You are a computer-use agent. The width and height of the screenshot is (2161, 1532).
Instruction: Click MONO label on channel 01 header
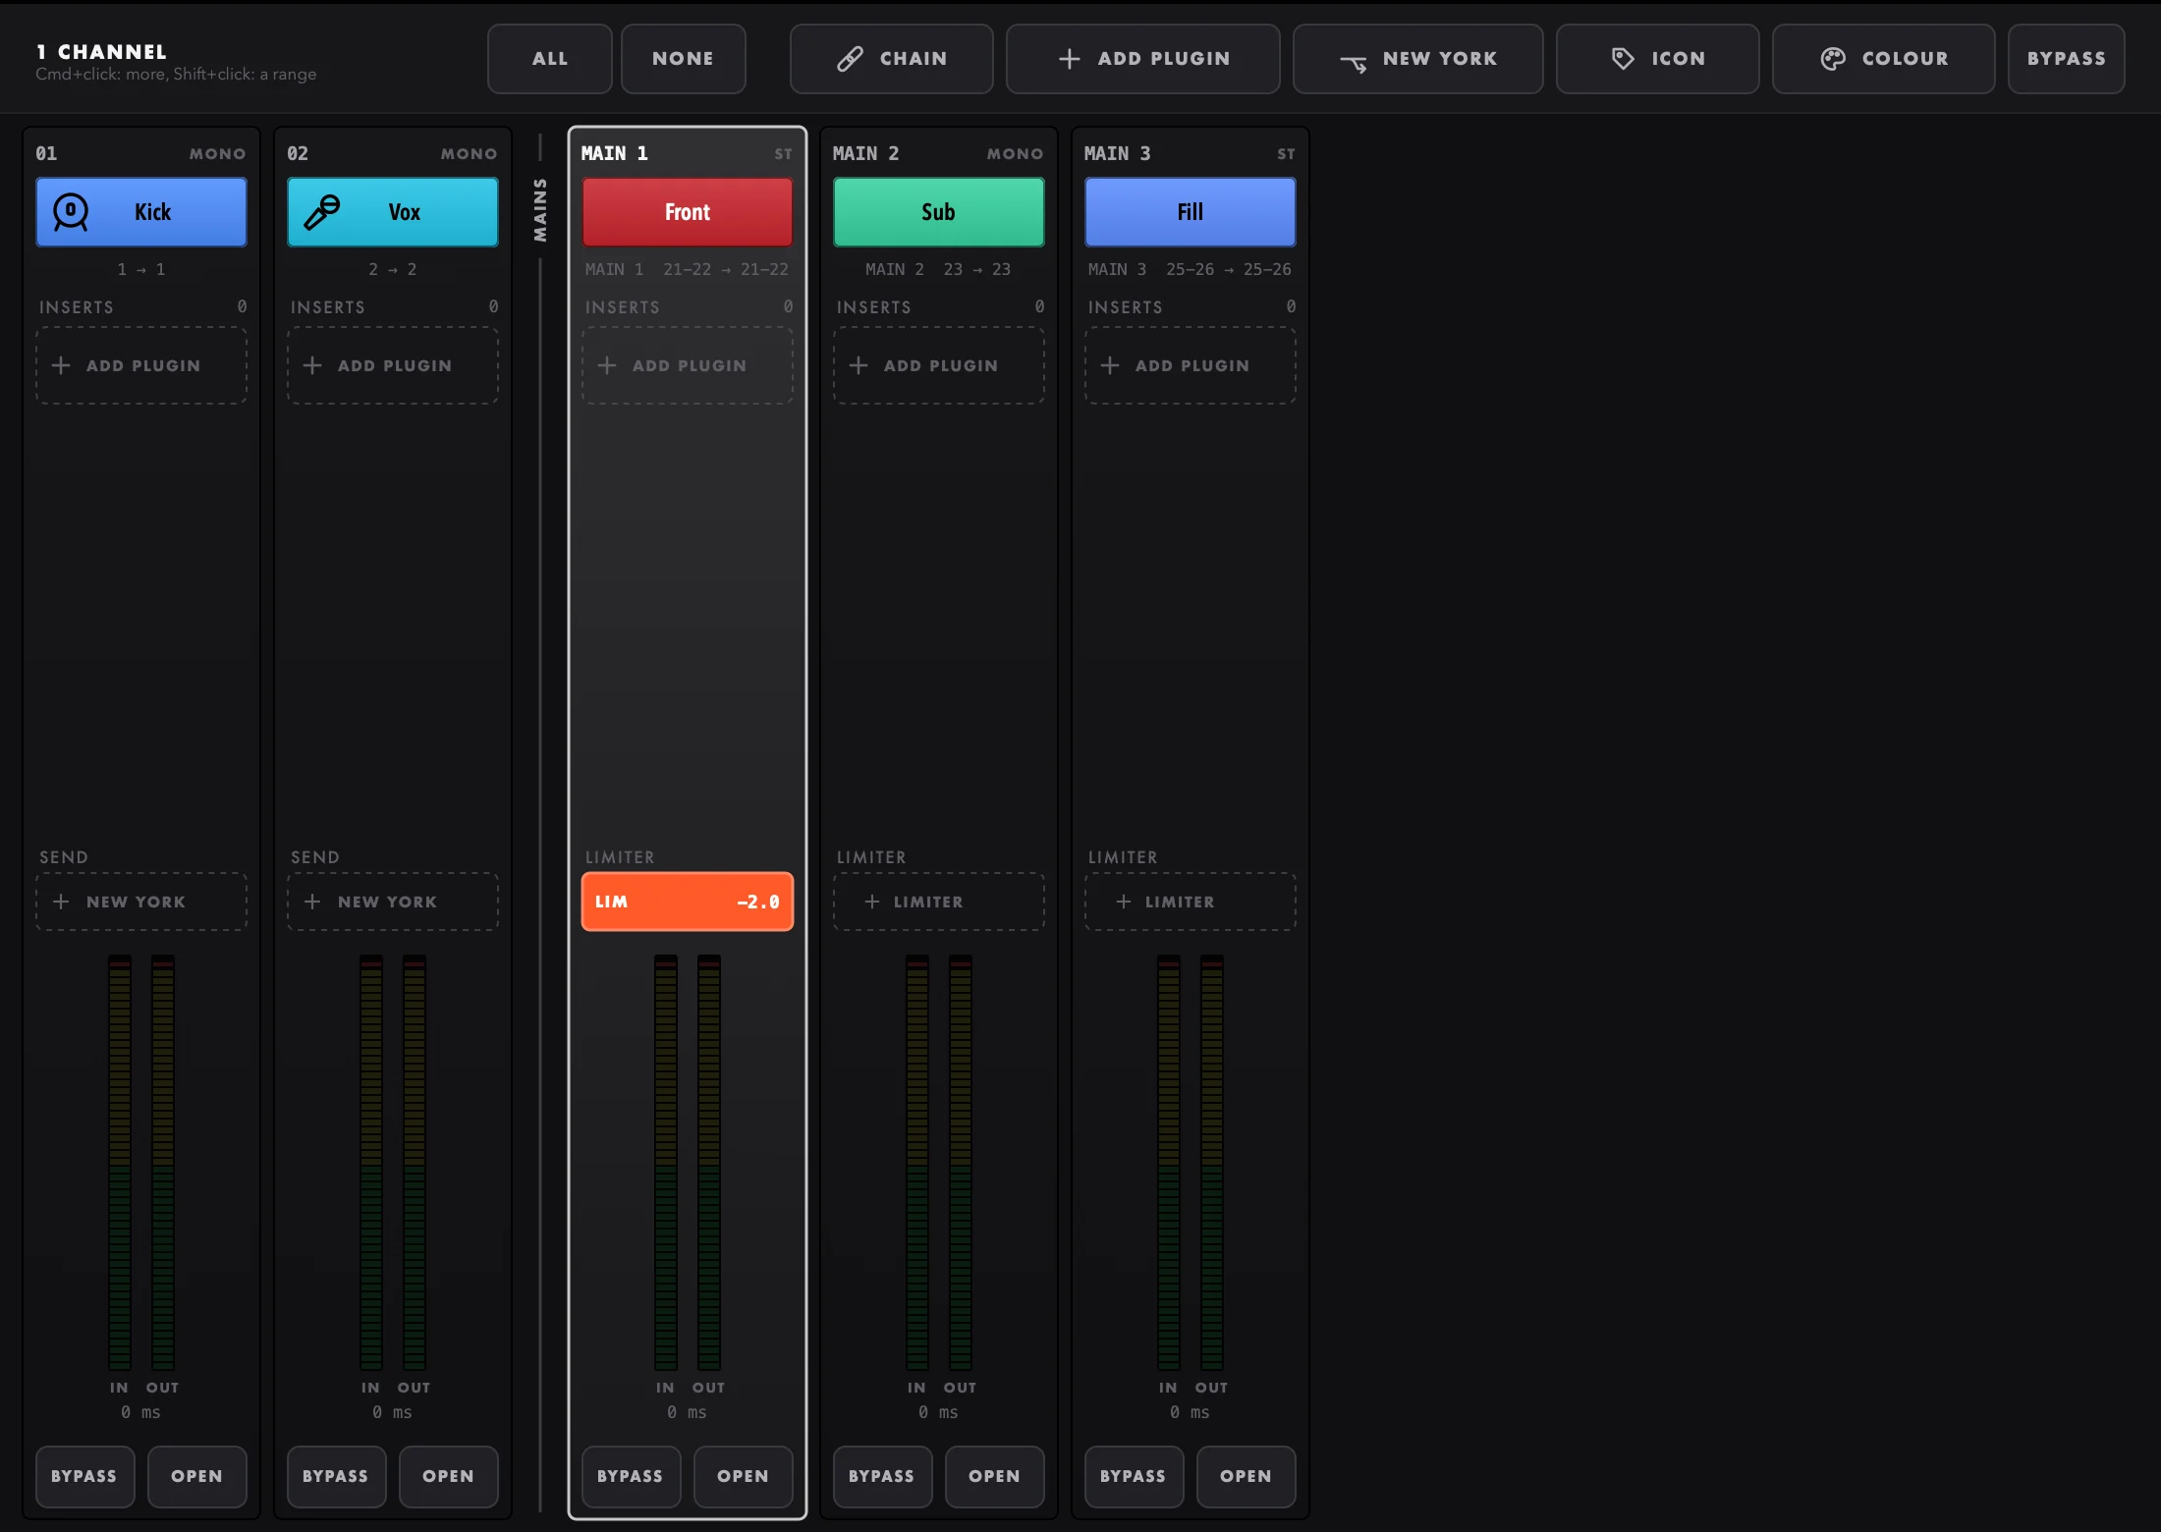pos(218,154)
